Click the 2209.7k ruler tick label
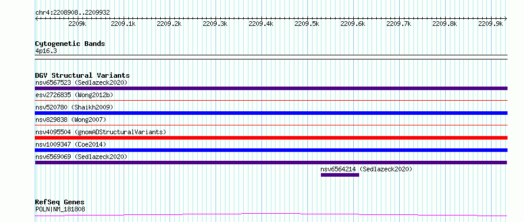 tap(399, 24)
